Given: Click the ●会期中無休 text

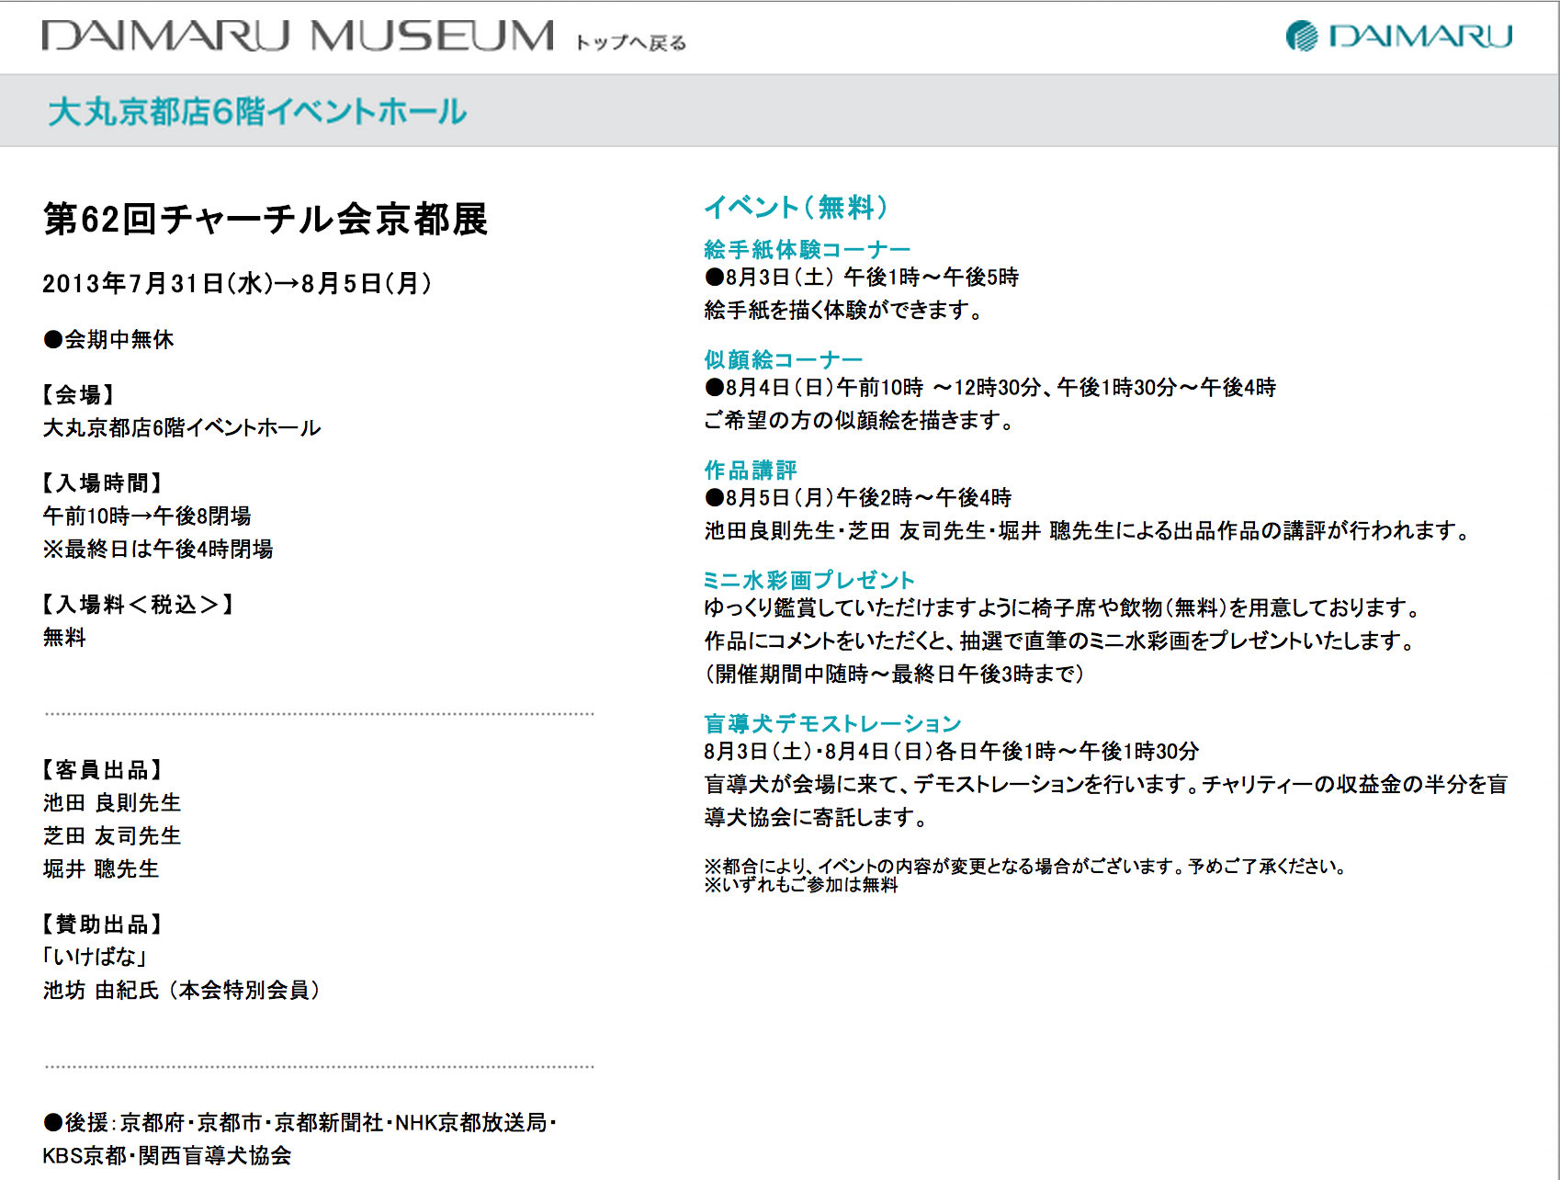Looking at the screenshot, I should tap(108, 339).
